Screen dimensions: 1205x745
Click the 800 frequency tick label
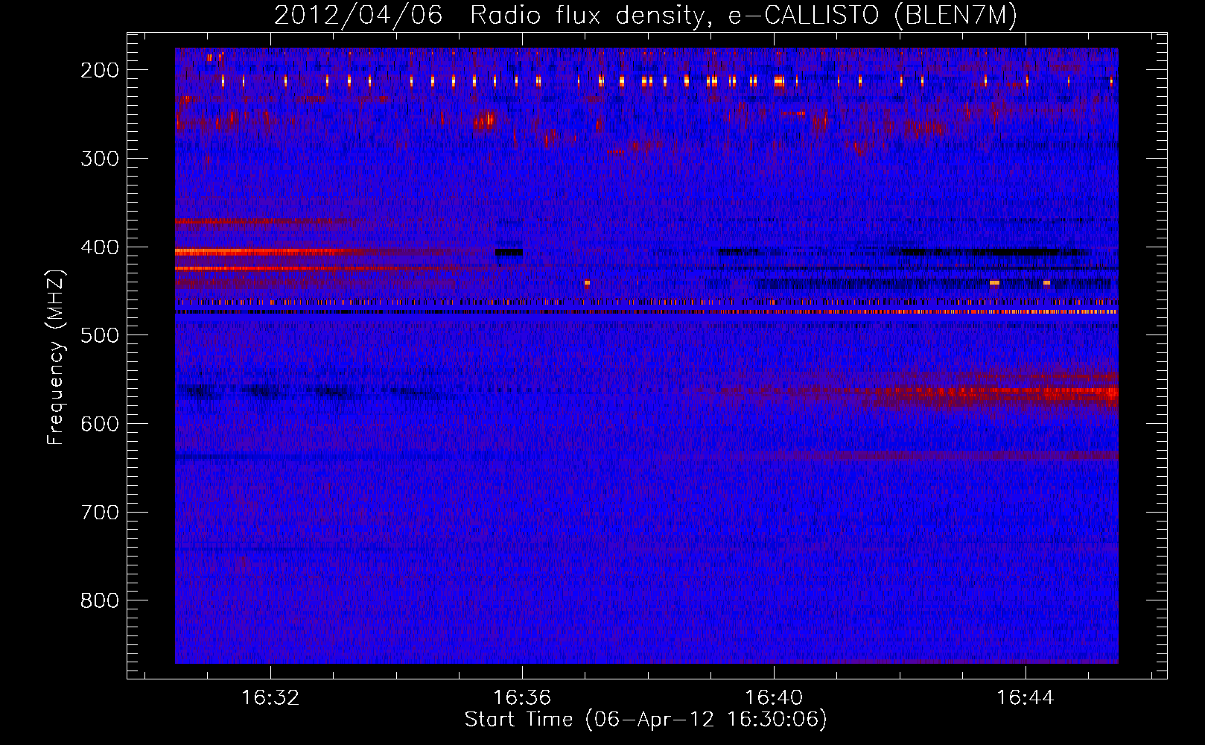pos(100,600)
